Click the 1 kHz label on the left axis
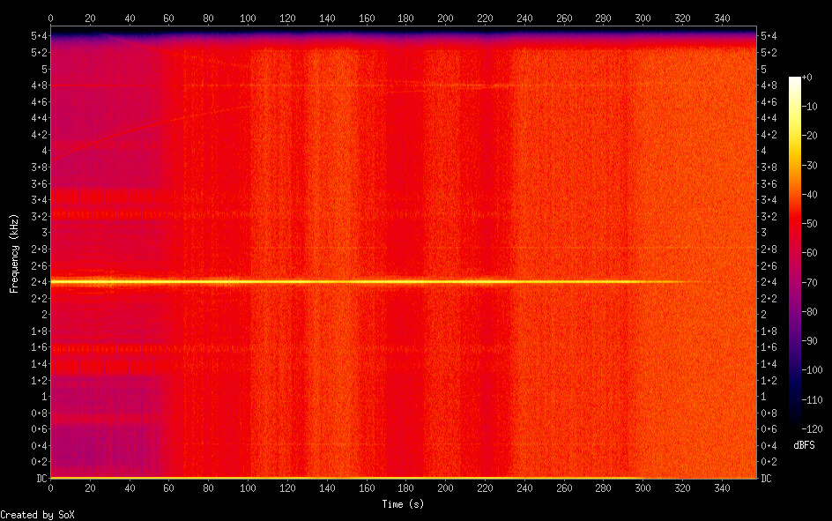The width and height of the screenshot is (832, 521). click(x=42, y=397)
